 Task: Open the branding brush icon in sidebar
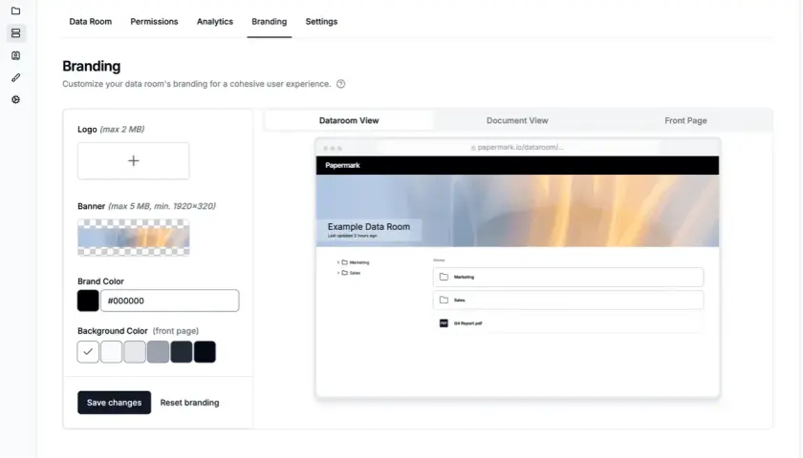pos(16,77)
